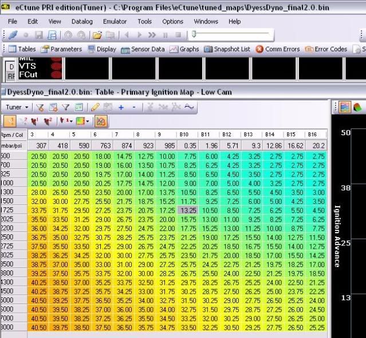Open the Emulator menu
Image resolution: width=366 pixels, height=338 pixels.
tap(115, 21)
